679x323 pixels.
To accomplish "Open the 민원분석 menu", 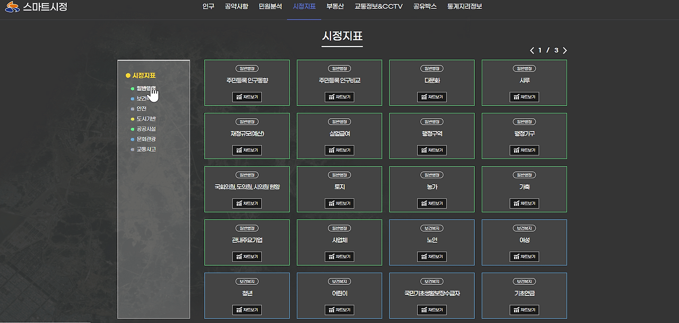I will click(271, 6).
